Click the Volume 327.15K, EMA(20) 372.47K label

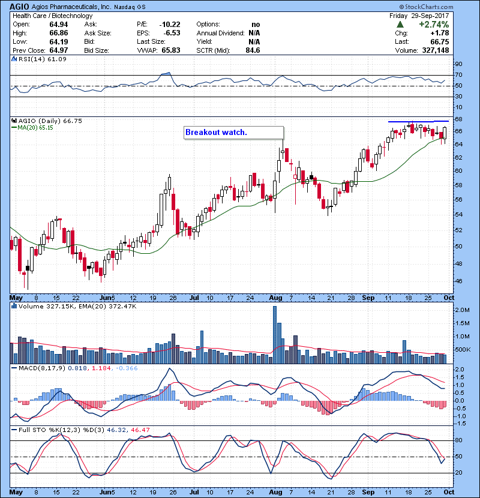click(x=77, y=306)
